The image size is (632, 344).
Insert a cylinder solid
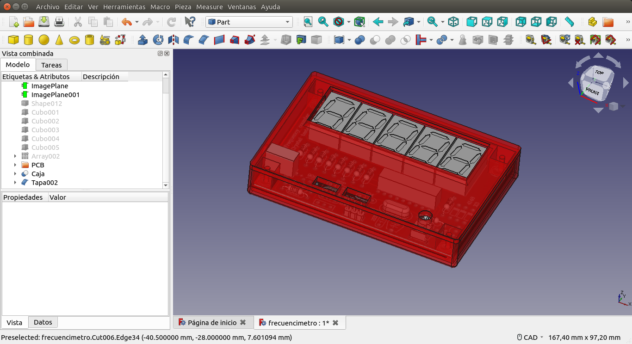point(29,40)
